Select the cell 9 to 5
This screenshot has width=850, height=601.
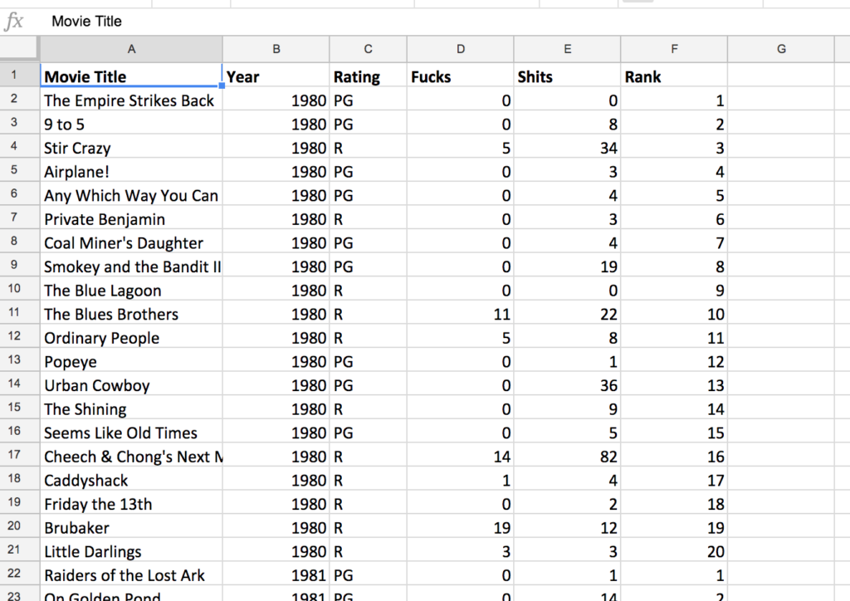[131, 123]
